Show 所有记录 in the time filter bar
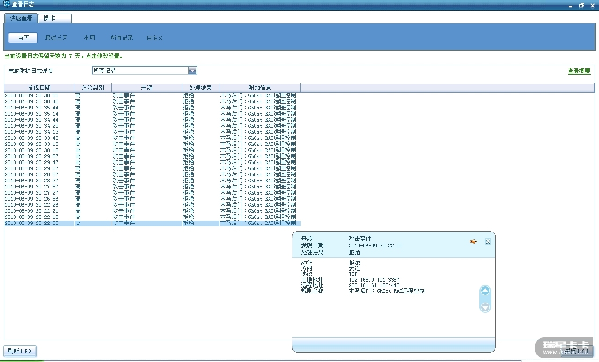The height and width of the screenshot is (362, 599). click(x=122, y=38)
